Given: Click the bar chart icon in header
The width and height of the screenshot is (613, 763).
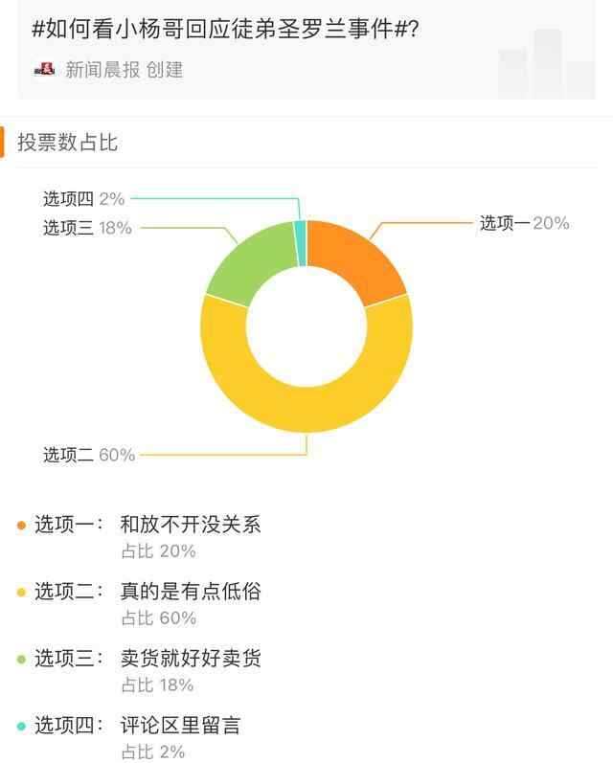Looking at the screenshot, I should (547, 62).
